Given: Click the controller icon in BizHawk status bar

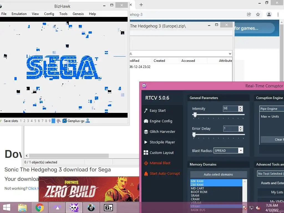Looking at the screenshot, I should click(59, 121).
